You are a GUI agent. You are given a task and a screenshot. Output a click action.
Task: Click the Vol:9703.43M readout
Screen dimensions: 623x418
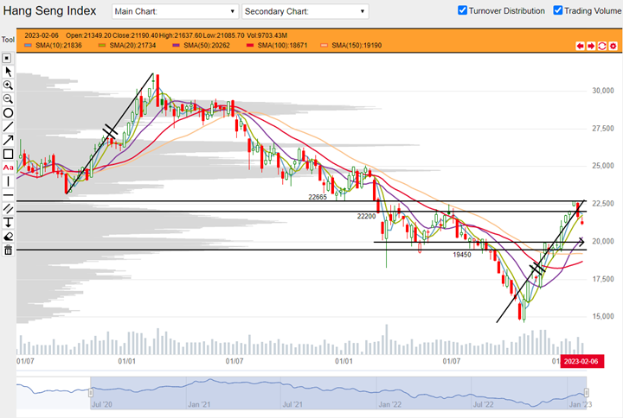coord(267,35)
